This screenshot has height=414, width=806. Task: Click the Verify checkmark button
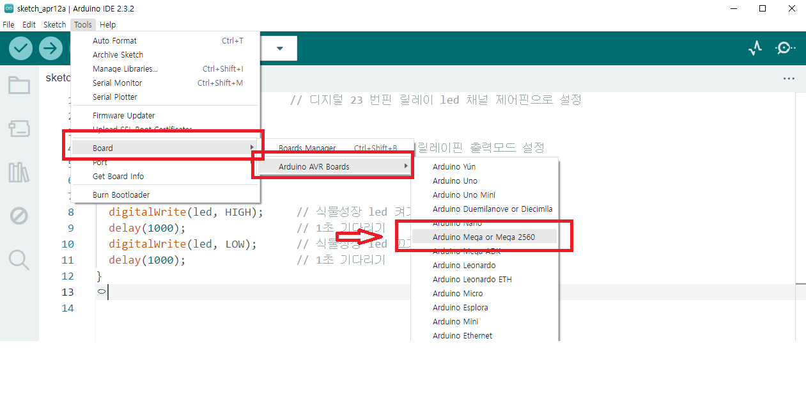(21, 48)
